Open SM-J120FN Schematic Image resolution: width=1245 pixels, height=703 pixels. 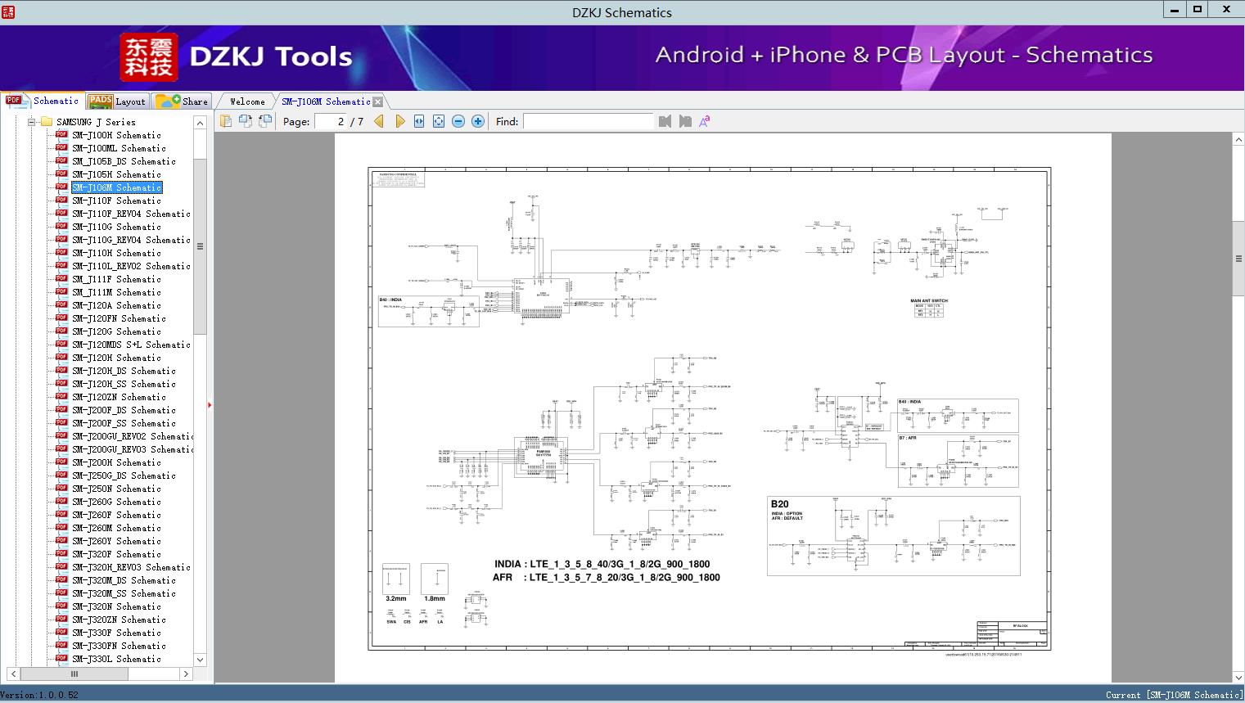119,318
